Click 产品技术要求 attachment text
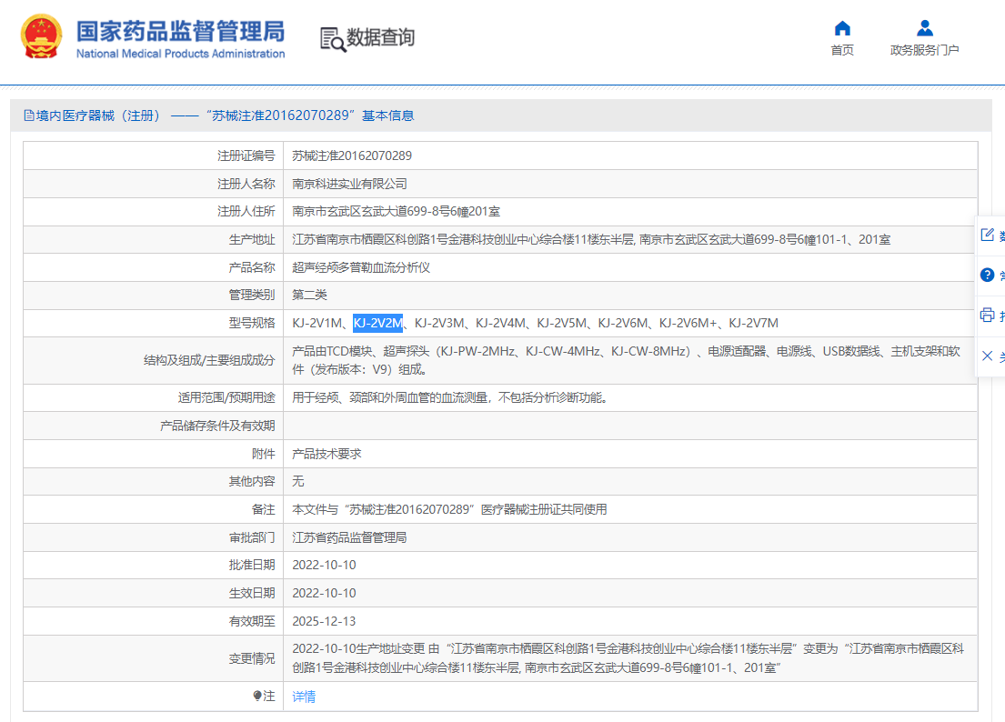 327,454
